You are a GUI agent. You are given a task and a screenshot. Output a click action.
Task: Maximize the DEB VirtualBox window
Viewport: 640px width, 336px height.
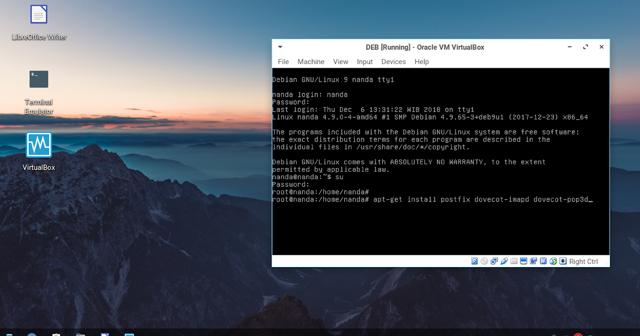pyautogui.click(x=586, y=47)
